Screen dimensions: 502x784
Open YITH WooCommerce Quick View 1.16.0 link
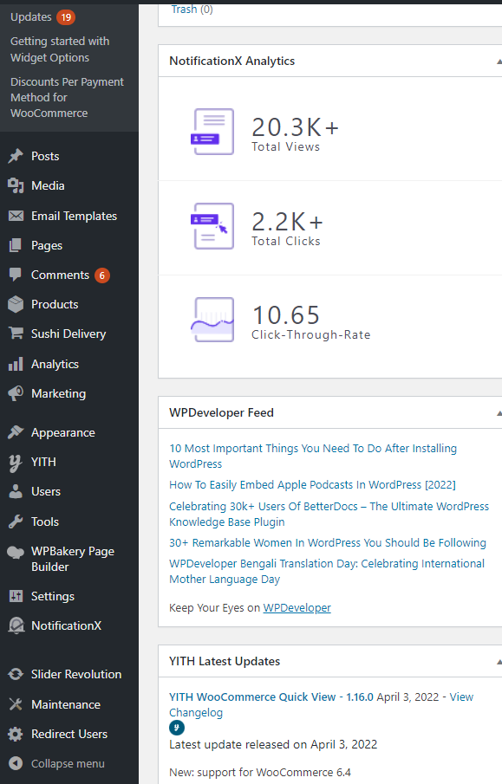pyautogui.click(x=271, y=697)
